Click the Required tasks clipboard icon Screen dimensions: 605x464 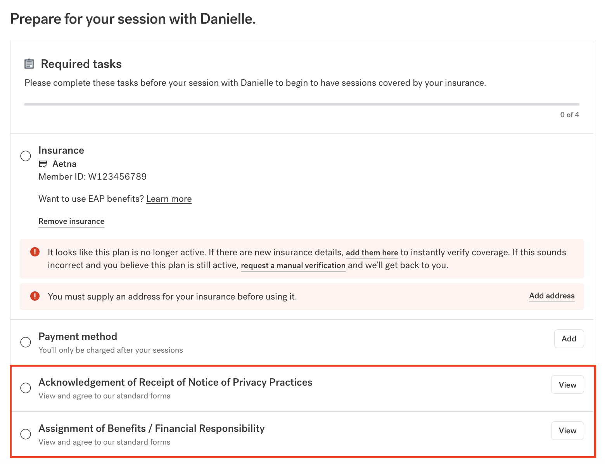click(x=29, y=64)
